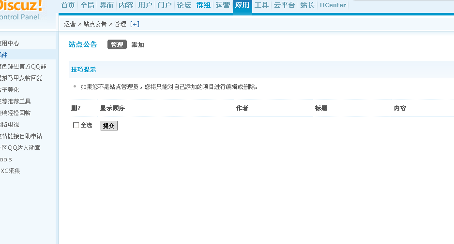
Task: Open 友情链接自助申请 sidebar entry
Action: 21,136
